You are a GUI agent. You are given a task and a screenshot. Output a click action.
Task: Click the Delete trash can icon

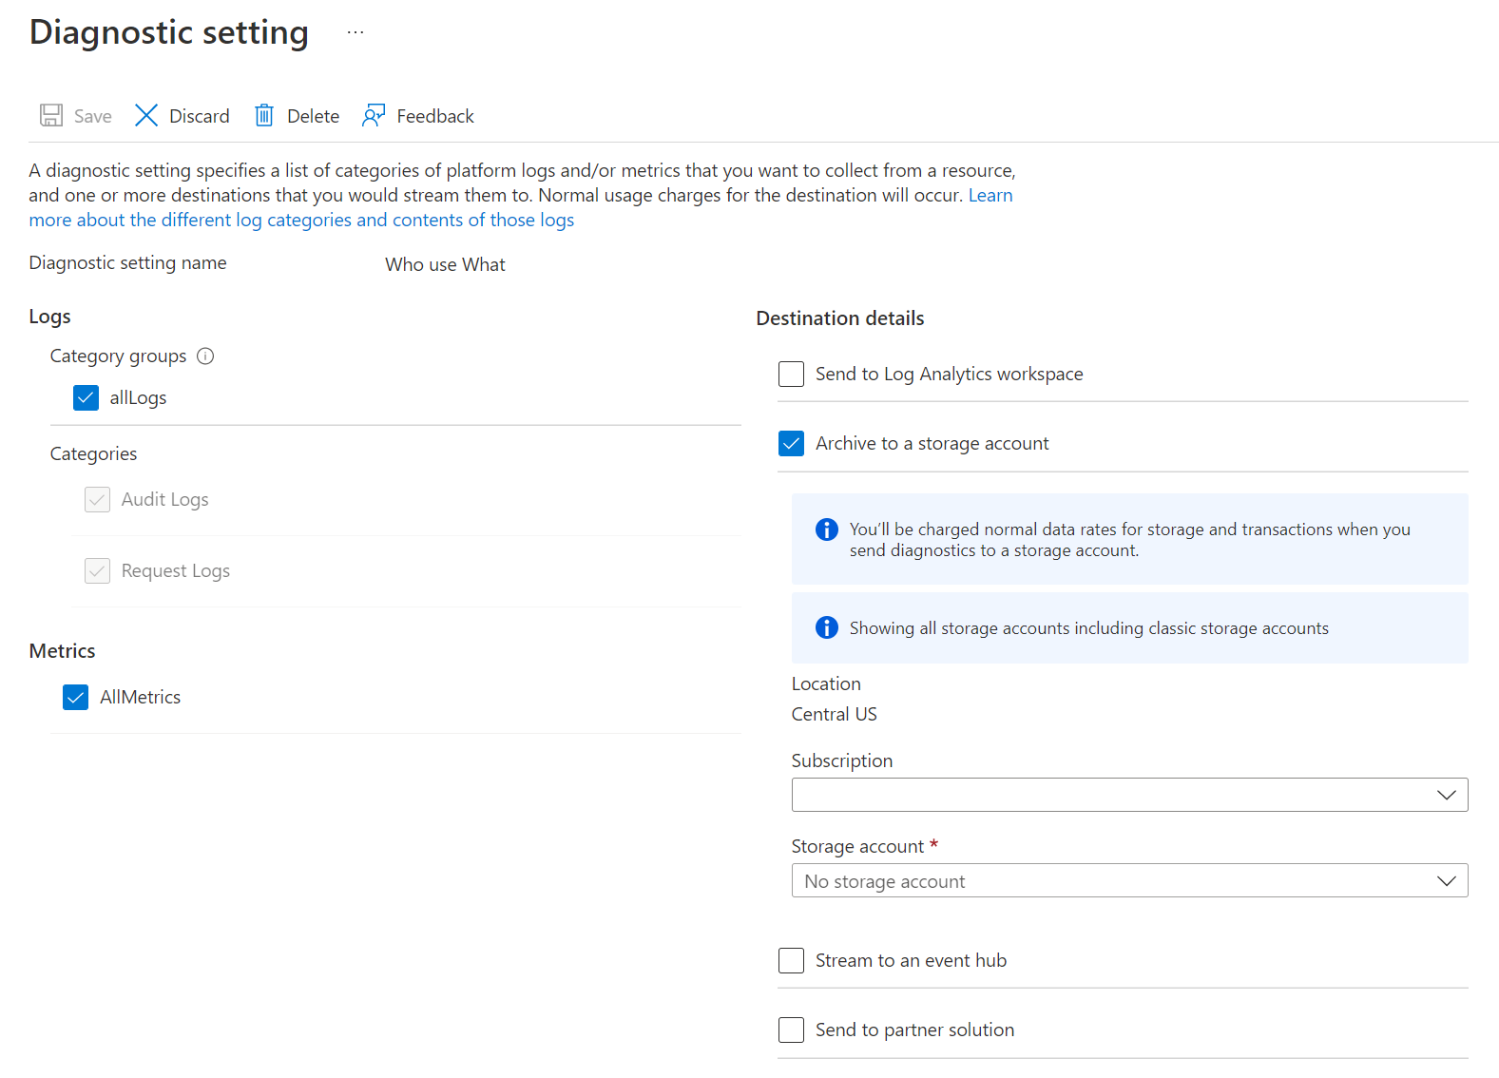click(x=264, y=116)
